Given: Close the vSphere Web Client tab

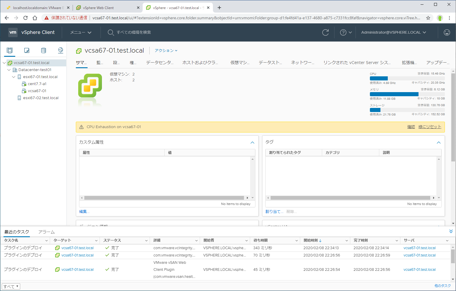Looking at the screenshot, I should tap(138, 8).
